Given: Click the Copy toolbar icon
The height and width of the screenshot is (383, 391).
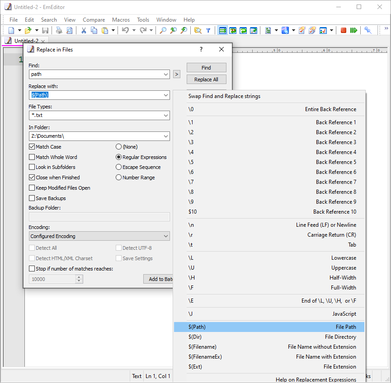Looking at the screenshot, I should 94,30.
